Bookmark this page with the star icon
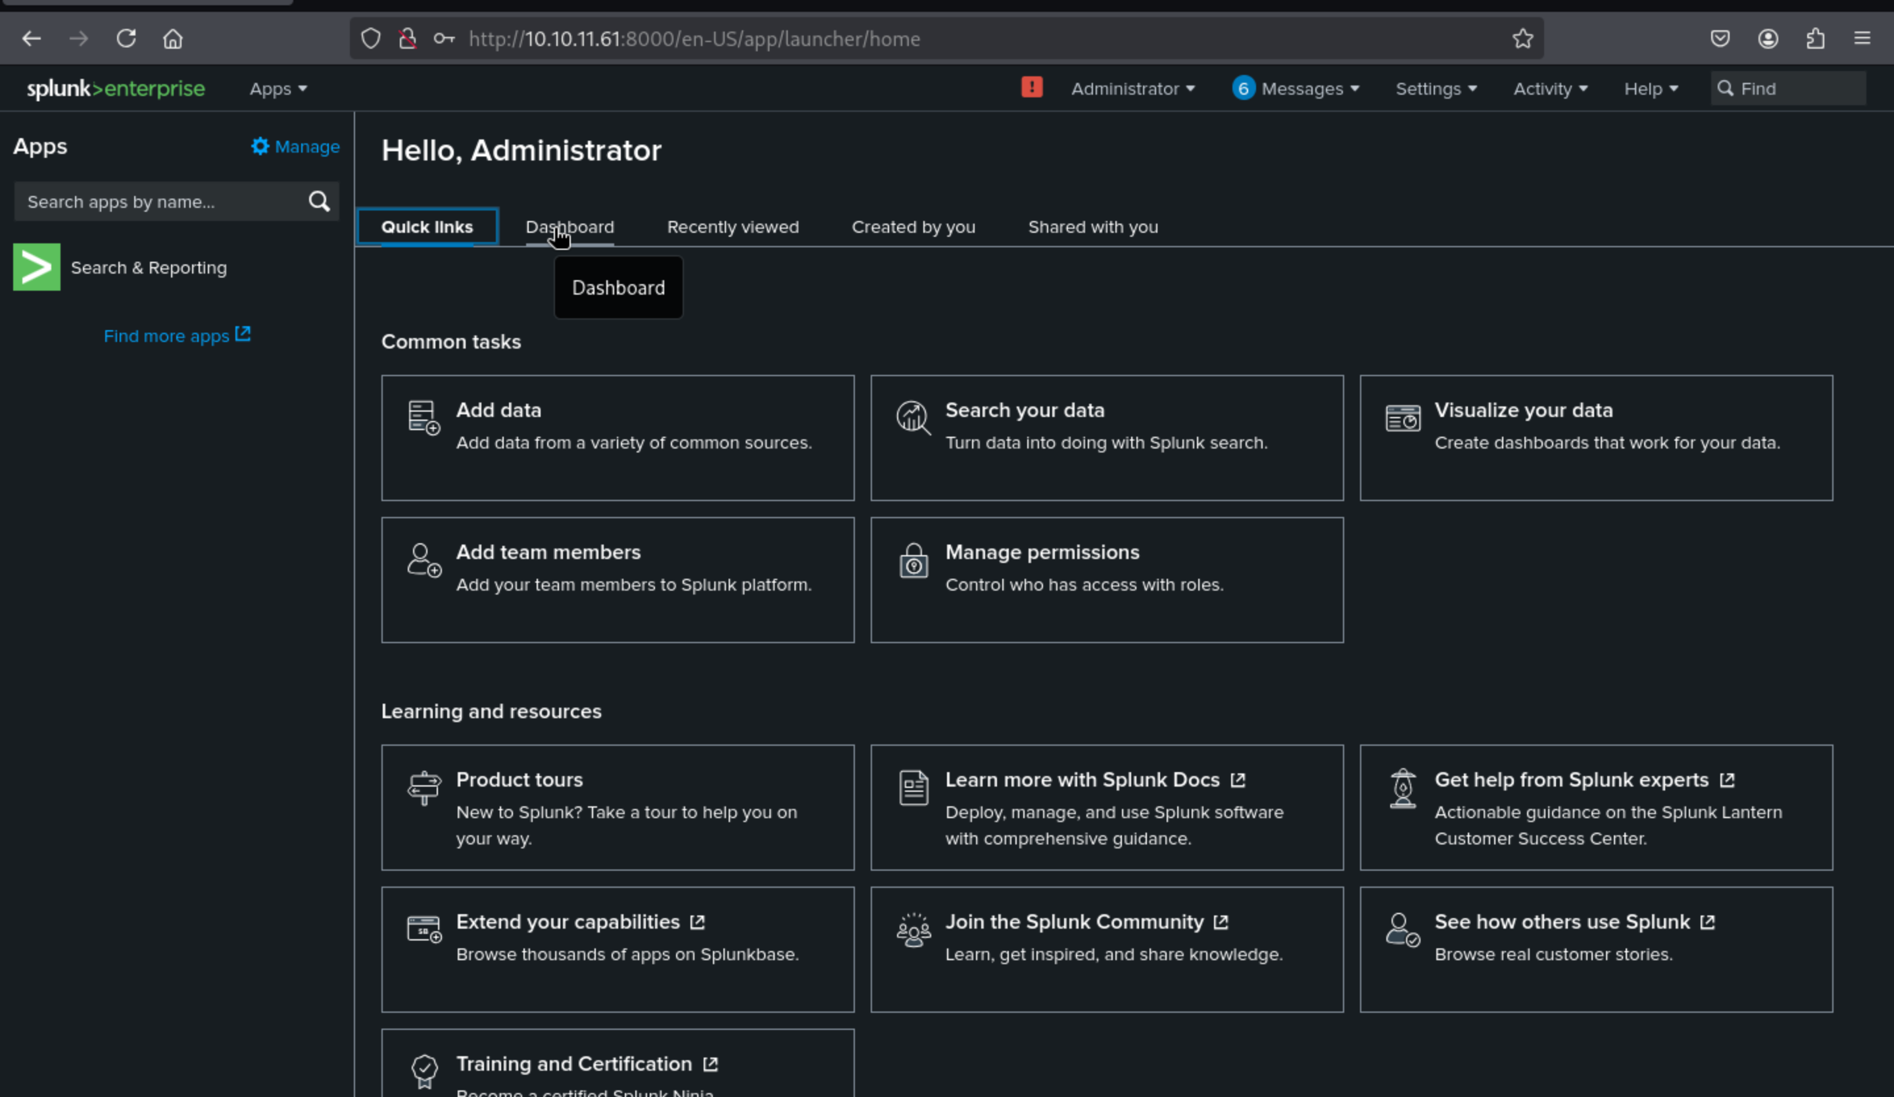This screenshot has width=1894, height=1097. [x=1522, y=38]
